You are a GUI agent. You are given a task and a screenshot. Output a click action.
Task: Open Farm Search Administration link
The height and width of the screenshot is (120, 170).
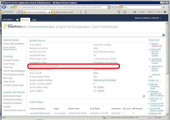click(10, 48)
